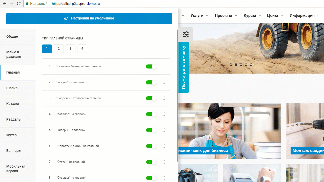Expand the "Информация" nav dropdown
Viewport: 324px width, 182px height.
(305, 16)
